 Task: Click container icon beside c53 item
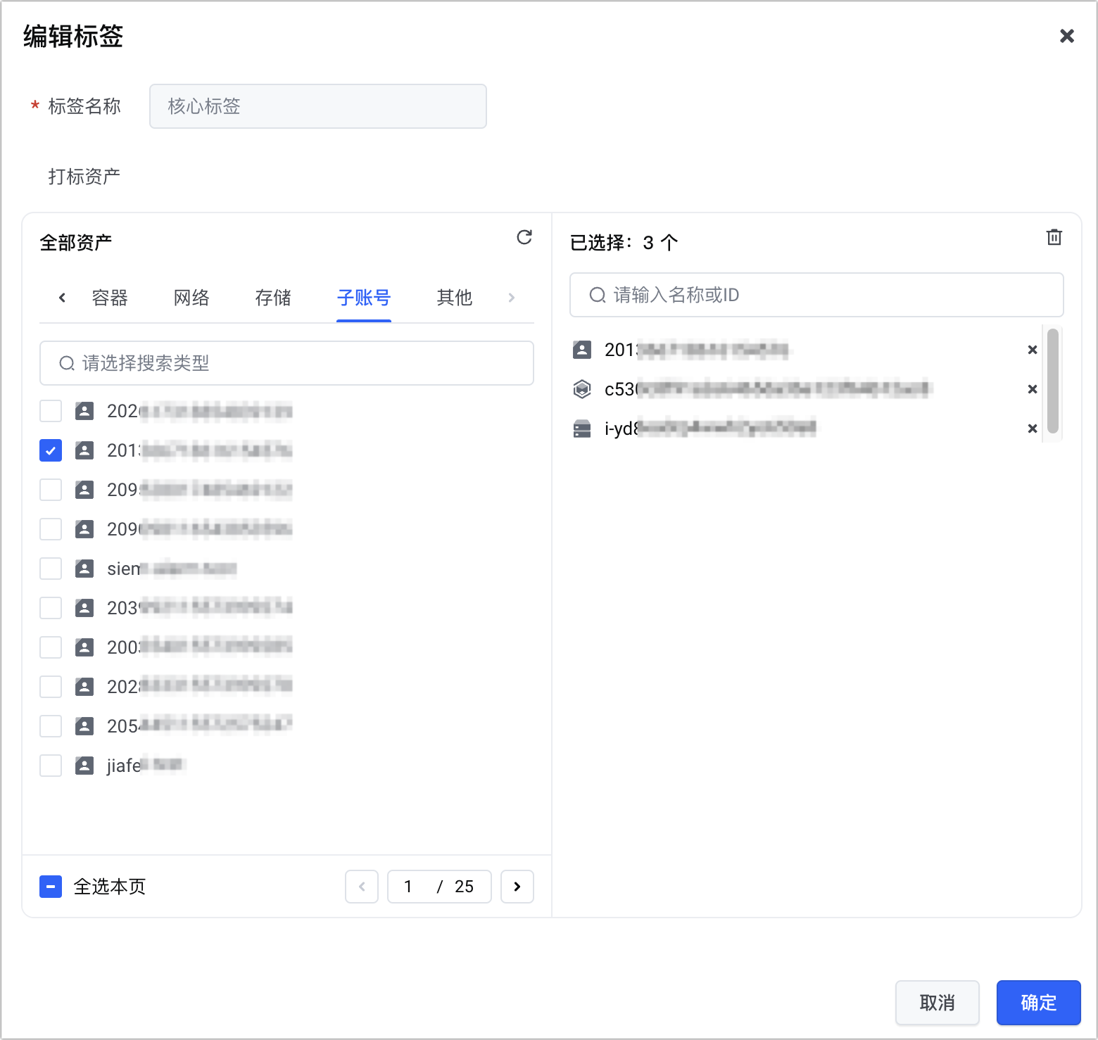tap(582, 389)
